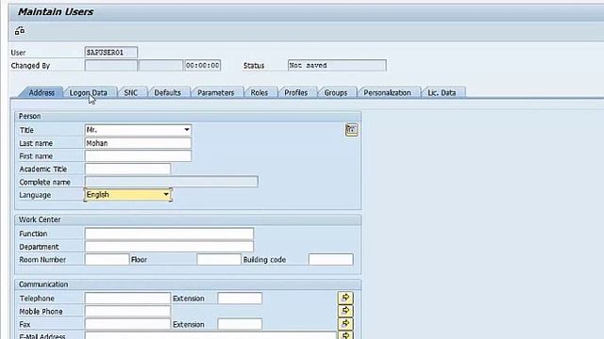Click the Status field showing Not saved
The image size is (604, 339).
337,65
